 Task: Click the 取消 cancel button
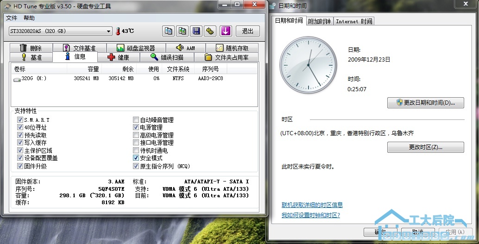pos(418,232)
